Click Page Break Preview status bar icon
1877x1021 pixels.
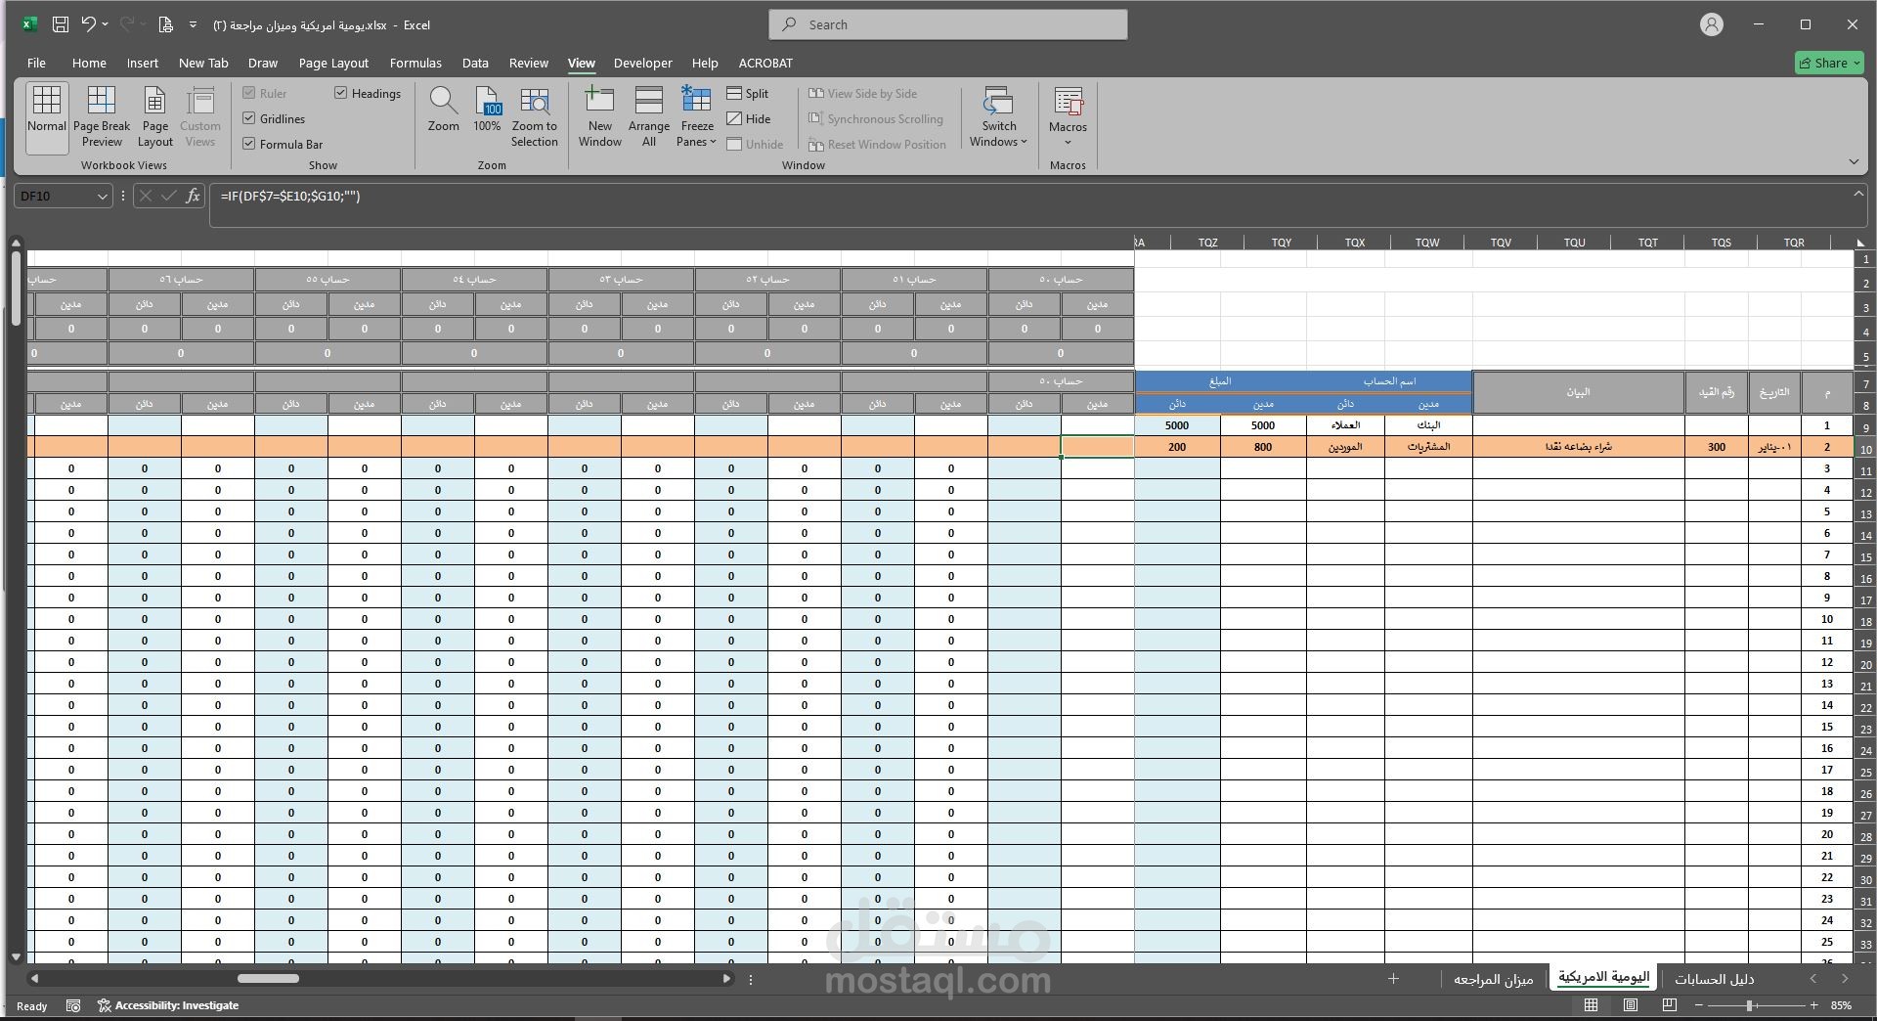coord(1670,1005)
